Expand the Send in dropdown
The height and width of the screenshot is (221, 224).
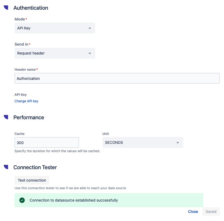[55, 53]
